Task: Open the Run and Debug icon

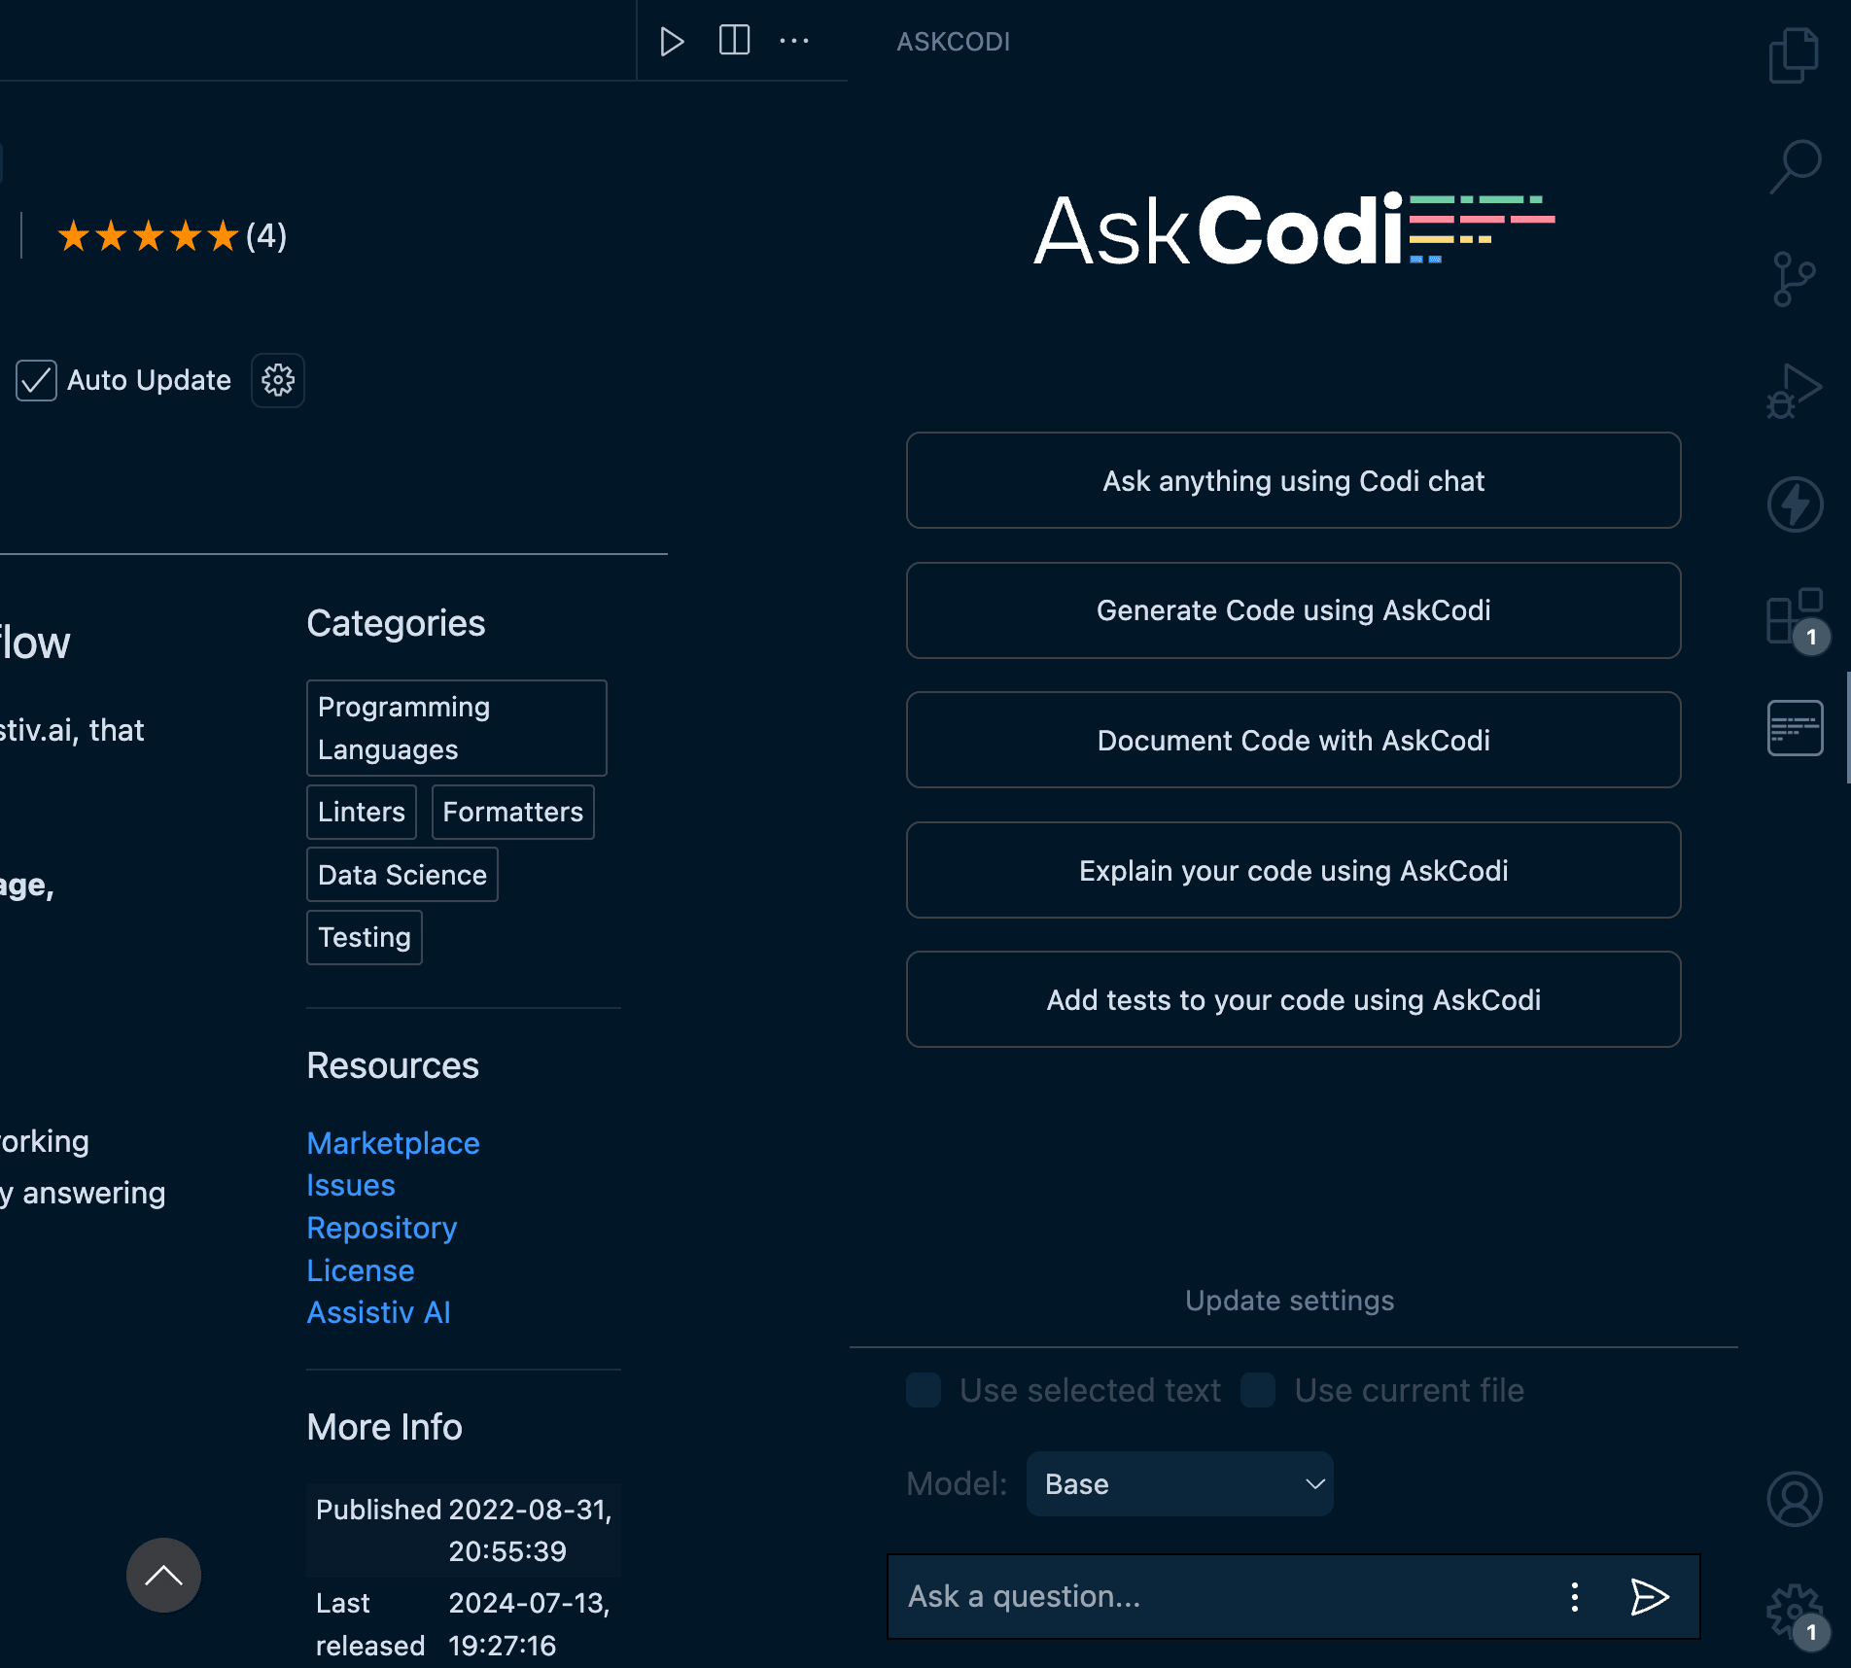Action: pyautogui.click(x=1794, y=391)
